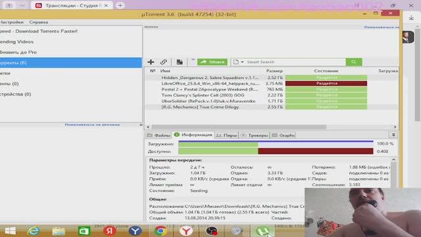421x237 pixels.
Task: Open the Трекеры tab
Action: click(x=255, y=135)
